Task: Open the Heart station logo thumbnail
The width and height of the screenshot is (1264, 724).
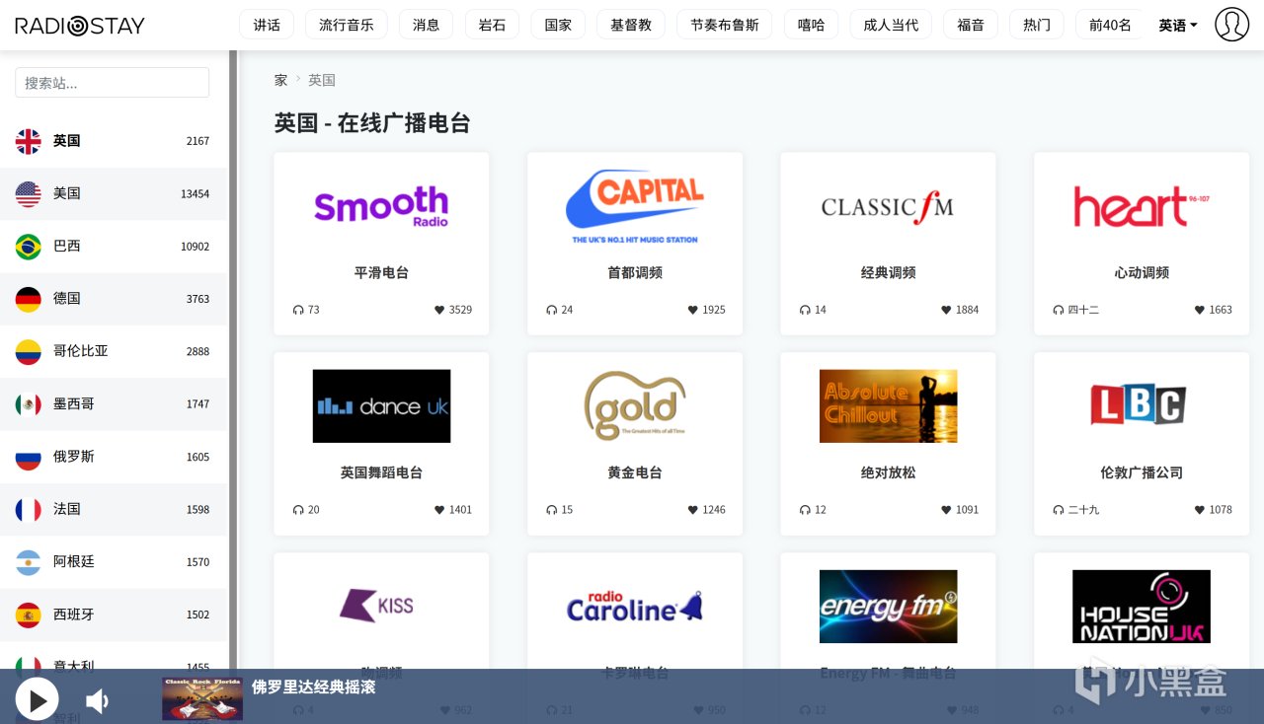Action: click(1142, 206)
